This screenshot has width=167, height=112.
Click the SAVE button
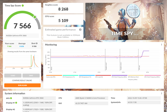point(31,75)
